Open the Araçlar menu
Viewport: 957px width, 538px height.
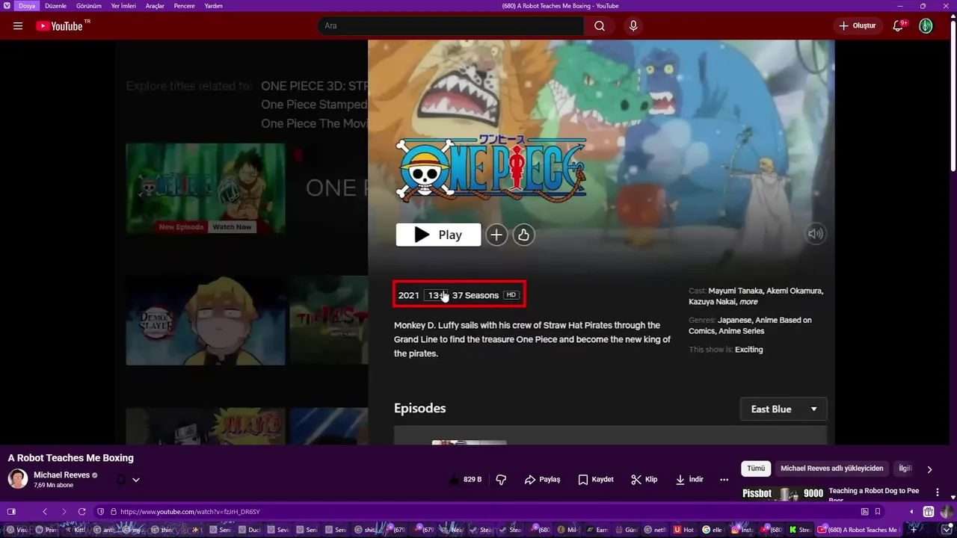[155, 6]
